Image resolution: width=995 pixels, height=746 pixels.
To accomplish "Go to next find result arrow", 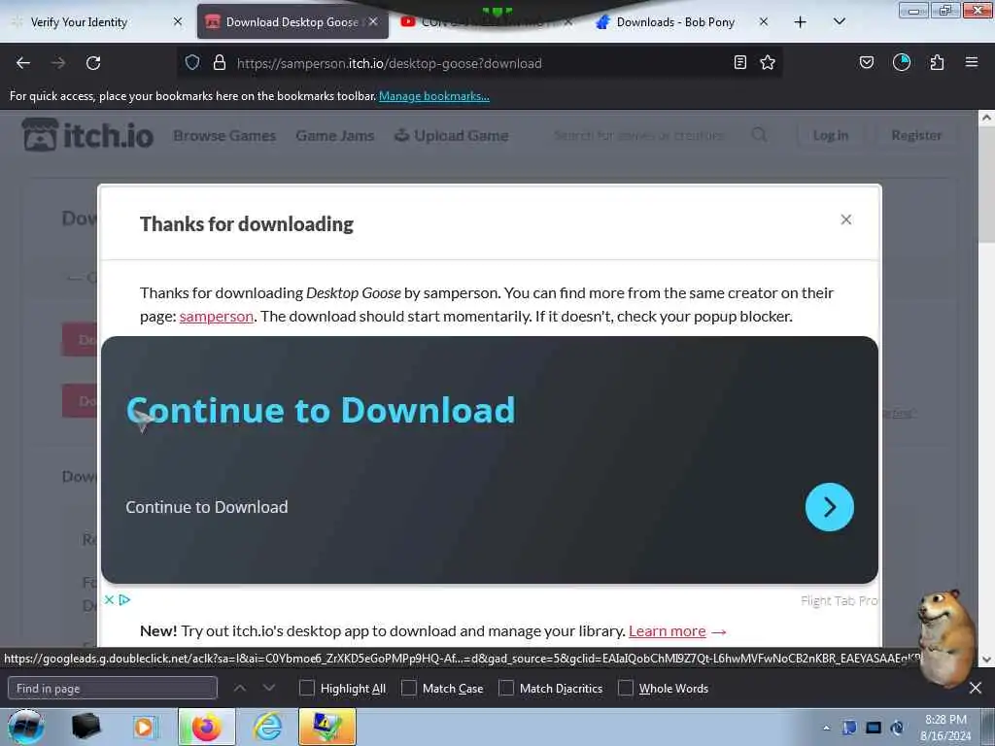I will [x=269, y=688].
